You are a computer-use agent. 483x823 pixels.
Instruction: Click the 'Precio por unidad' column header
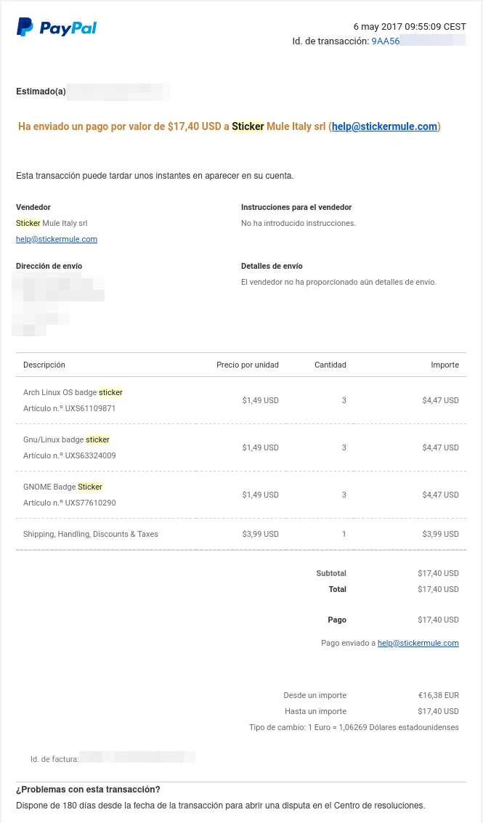[247, 365]
